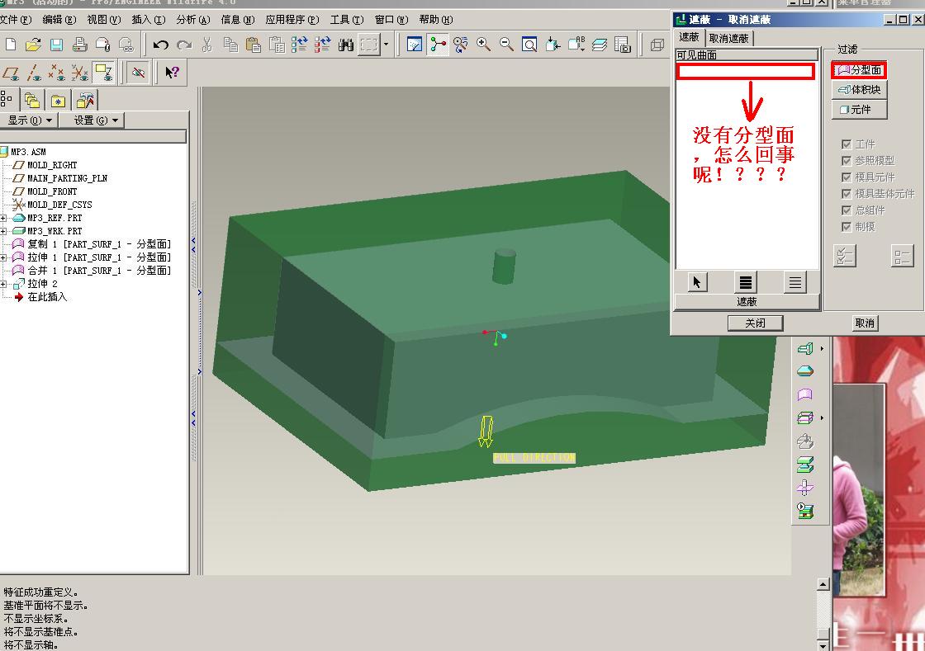Viewport: 925px width, 651px height.
Task: Toggle datum point display icon
Action: coord(57,73)
